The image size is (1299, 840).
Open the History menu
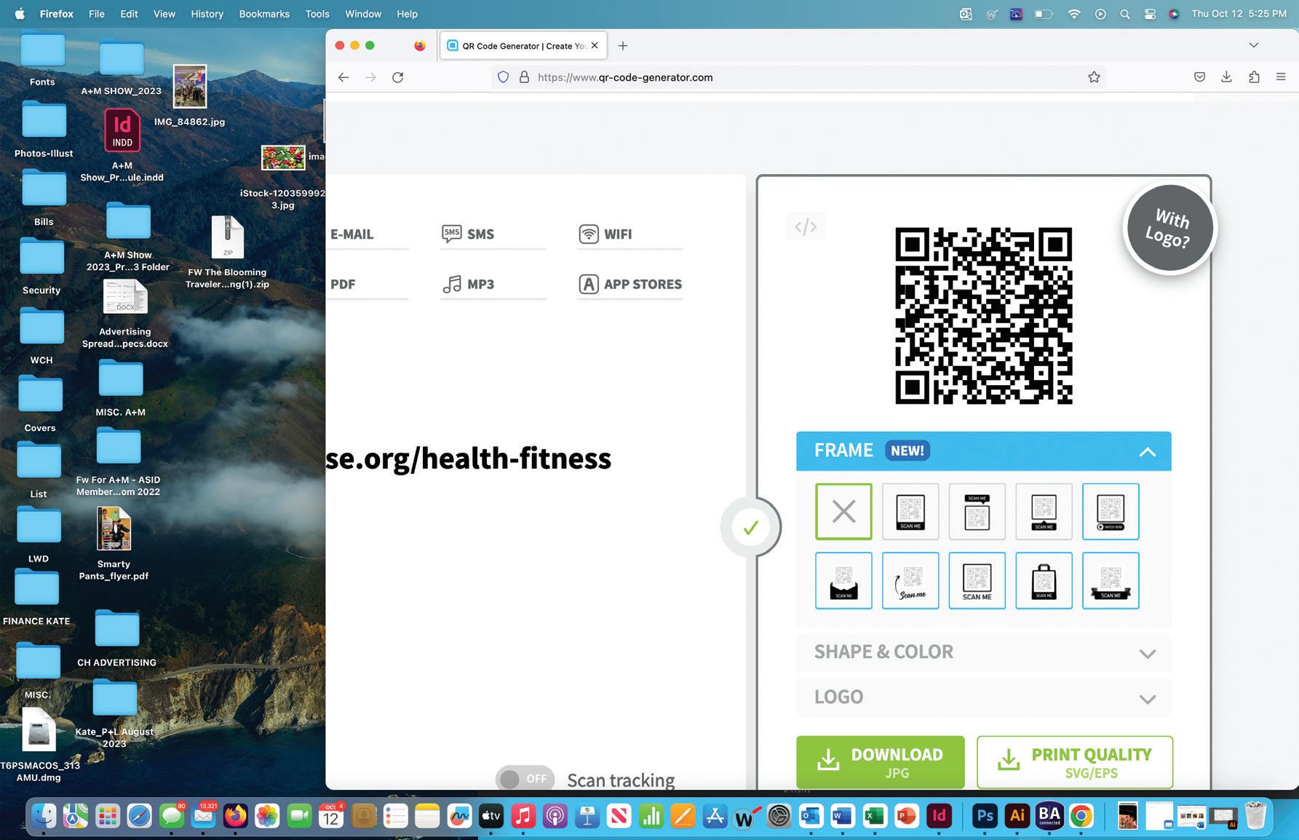(x=207, y=14)
